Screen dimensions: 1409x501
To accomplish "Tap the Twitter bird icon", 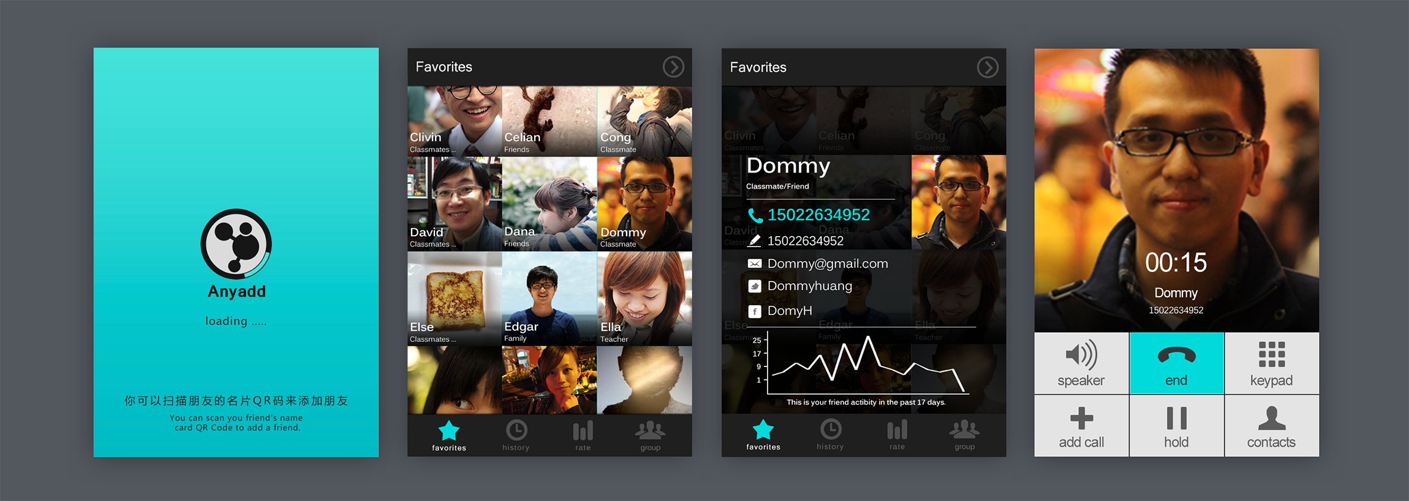I will (x=755, y=286).
